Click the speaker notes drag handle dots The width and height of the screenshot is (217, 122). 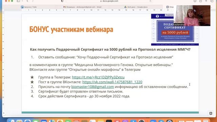(109, 116)
